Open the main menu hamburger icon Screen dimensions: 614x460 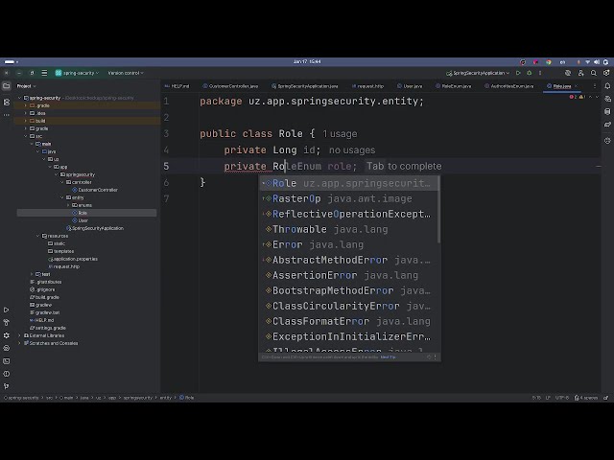tap(44, 73)
